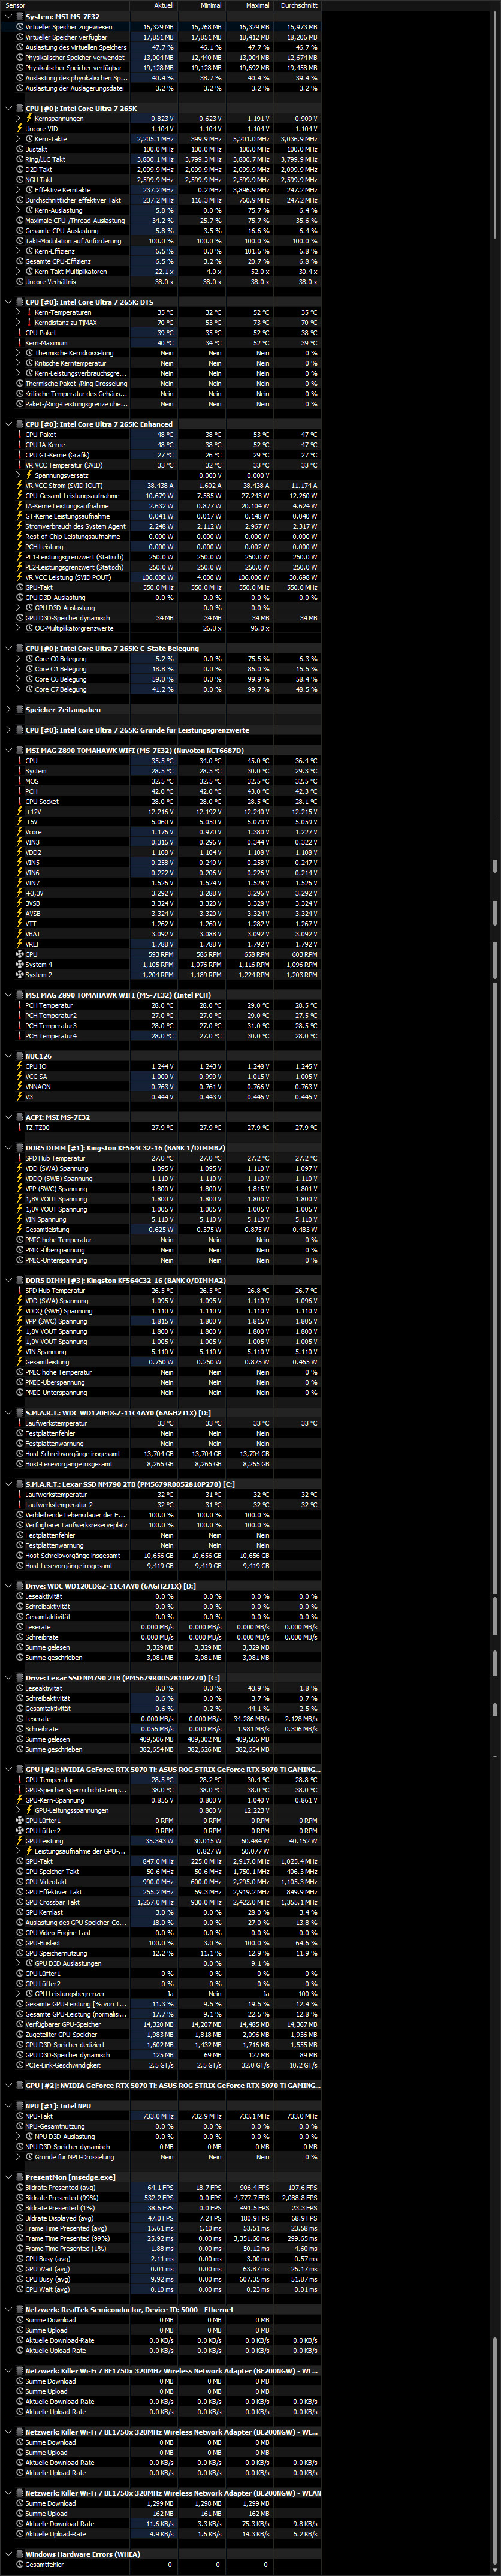Click thermometer icon of CPU IA-Kerne

[x=20, y=445]
